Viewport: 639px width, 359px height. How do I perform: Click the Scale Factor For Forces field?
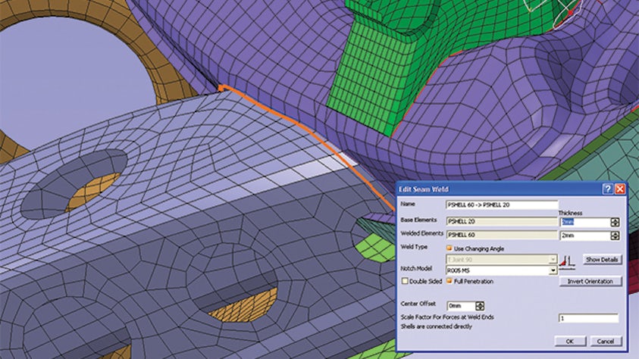point(588,318)
